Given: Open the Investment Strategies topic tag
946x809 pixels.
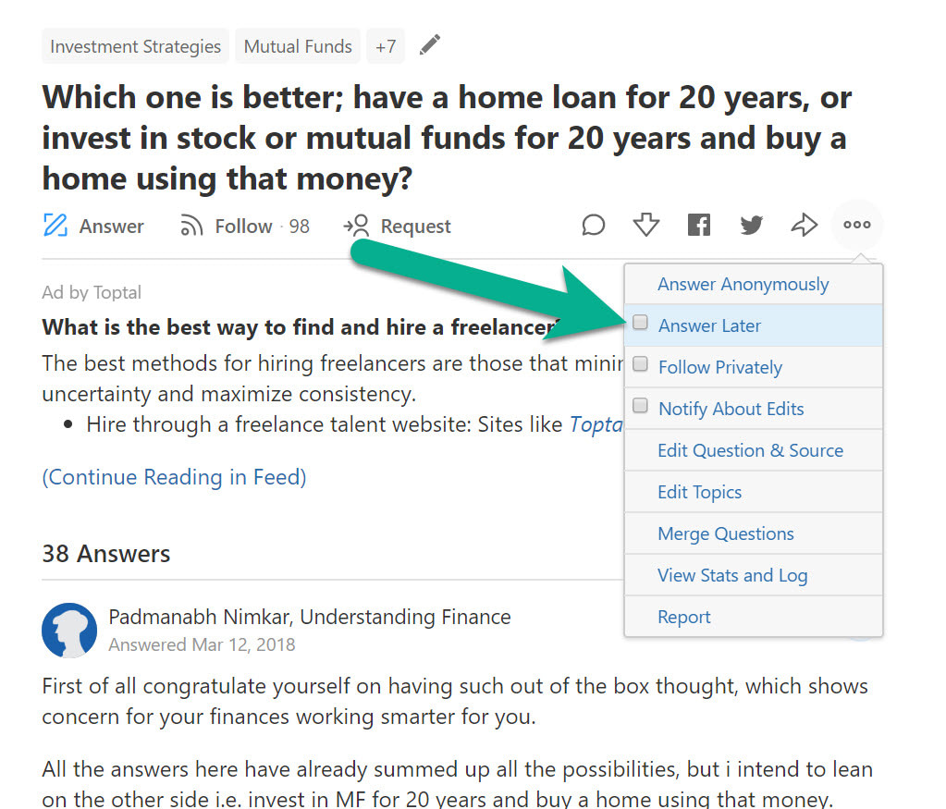Looking at the screenshot, I should coord(134,45).
